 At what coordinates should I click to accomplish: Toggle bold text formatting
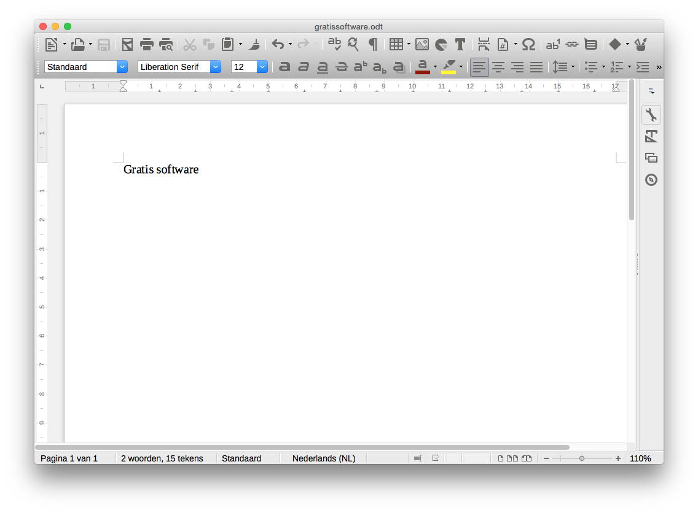[x=284, y=67]
